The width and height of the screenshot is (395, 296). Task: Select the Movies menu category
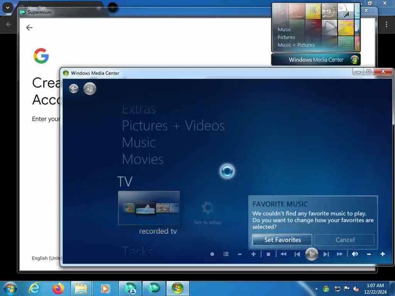(143, 159)
